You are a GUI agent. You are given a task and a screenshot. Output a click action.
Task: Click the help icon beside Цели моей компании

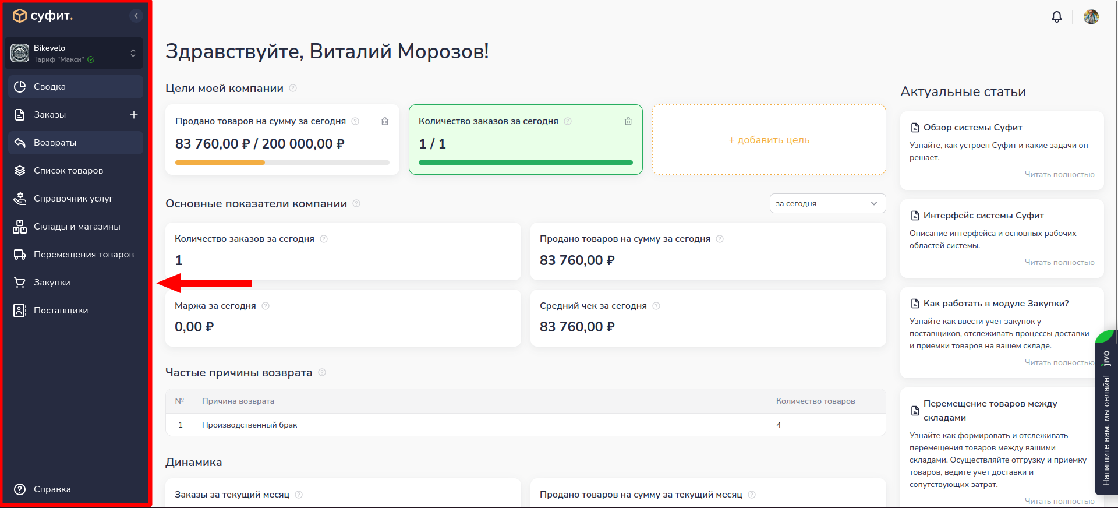293,89
